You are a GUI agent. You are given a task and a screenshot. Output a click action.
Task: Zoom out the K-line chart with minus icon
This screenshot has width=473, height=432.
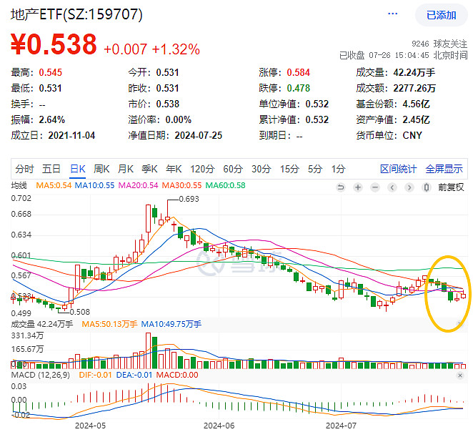click(x=375, y=187)
